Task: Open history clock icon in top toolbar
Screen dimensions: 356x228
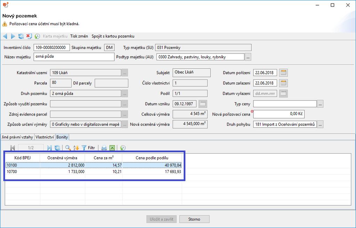Action: (37, 36)
